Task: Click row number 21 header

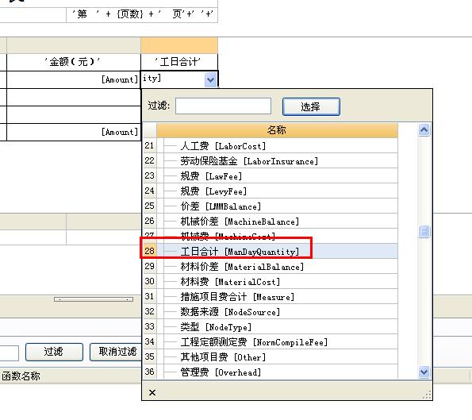Action: click(150, 146)
